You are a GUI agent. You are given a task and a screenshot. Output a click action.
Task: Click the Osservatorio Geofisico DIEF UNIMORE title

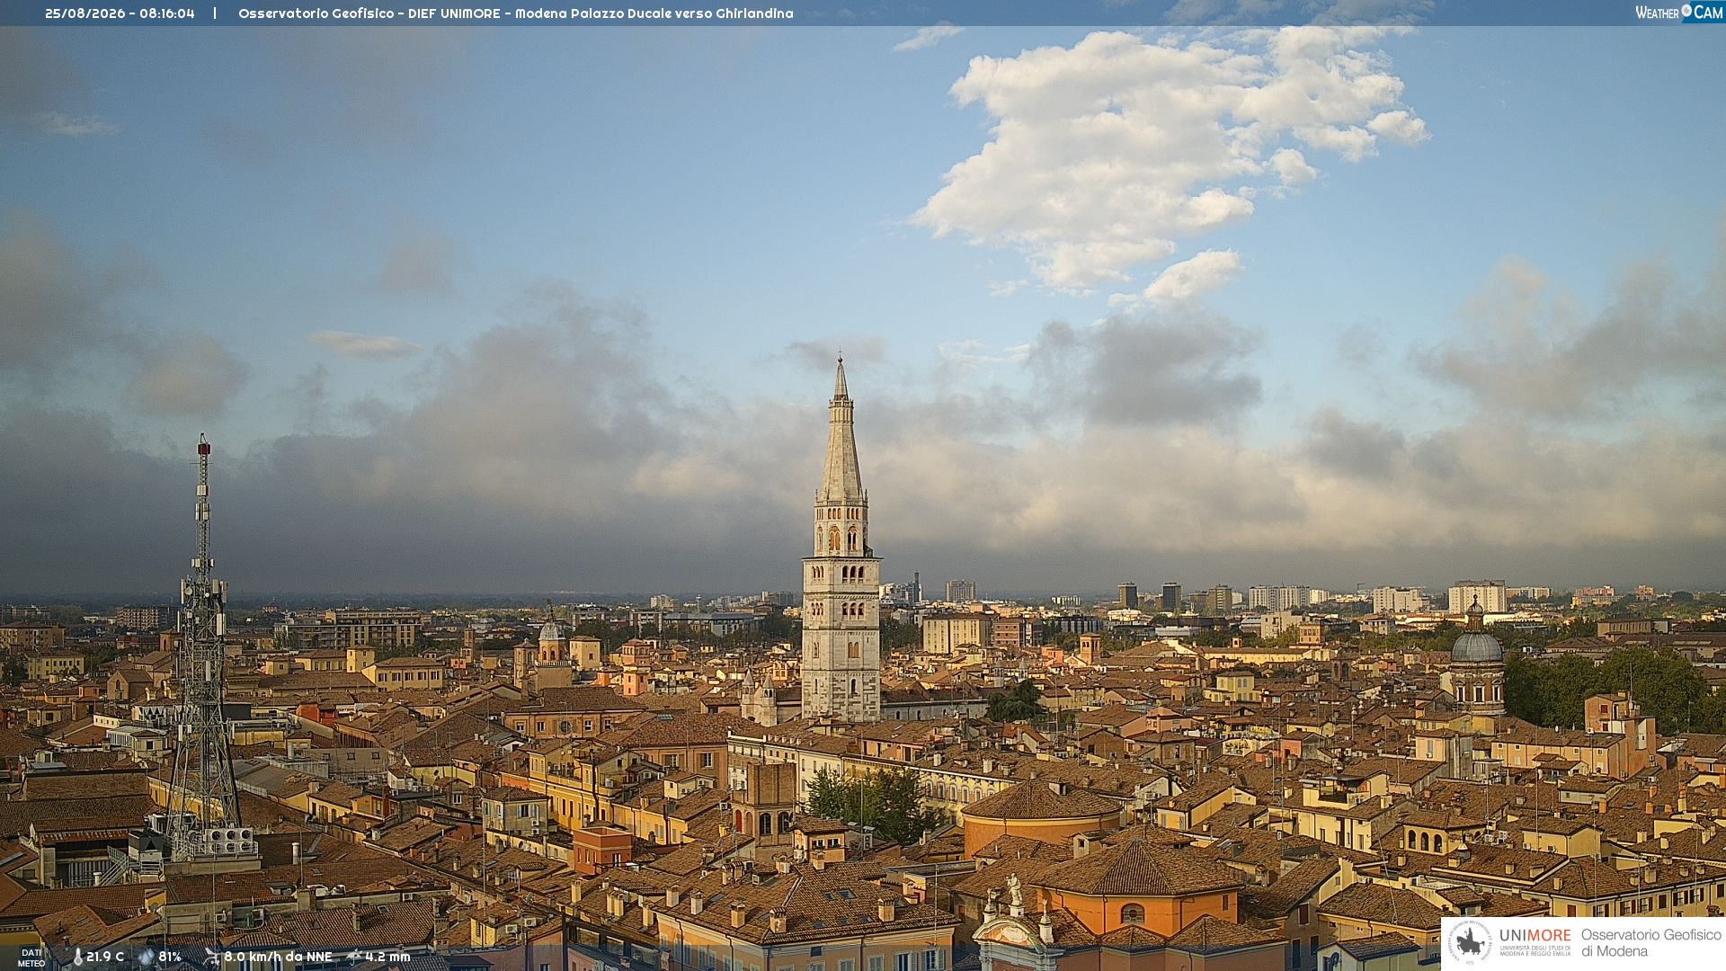(516, 13)
